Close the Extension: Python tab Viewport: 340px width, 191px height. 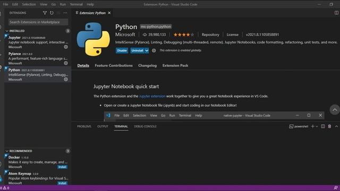click(x=109, y=13)
